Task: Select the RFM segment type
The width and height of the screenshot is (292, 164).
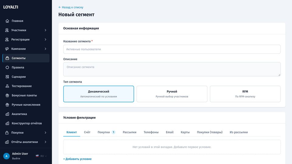Action: pos(245,94)
